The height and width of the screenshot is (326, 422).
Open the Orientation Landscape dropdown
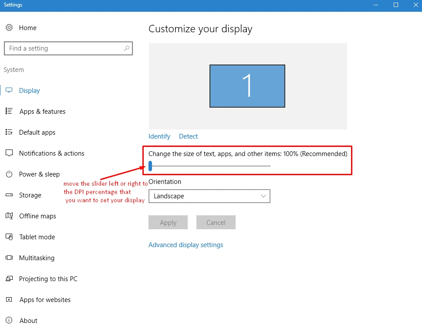[209, 196]
